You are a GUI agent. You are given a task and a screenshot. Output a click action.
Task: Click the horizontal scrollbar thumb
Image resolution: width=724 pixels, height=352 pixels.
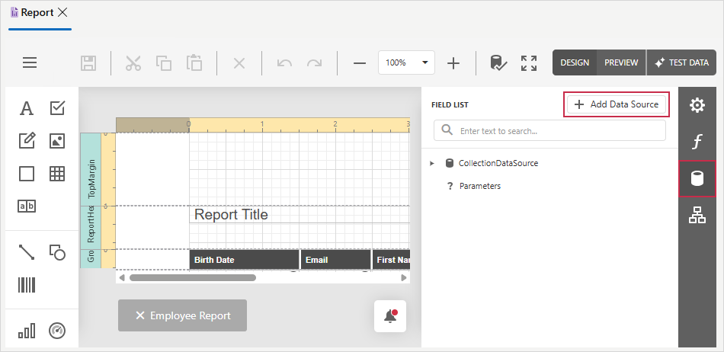click(x=193, y=278)
